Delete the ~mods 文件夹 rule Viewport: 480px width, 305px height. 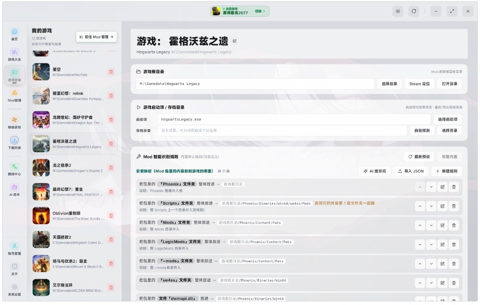coord(453,264)
